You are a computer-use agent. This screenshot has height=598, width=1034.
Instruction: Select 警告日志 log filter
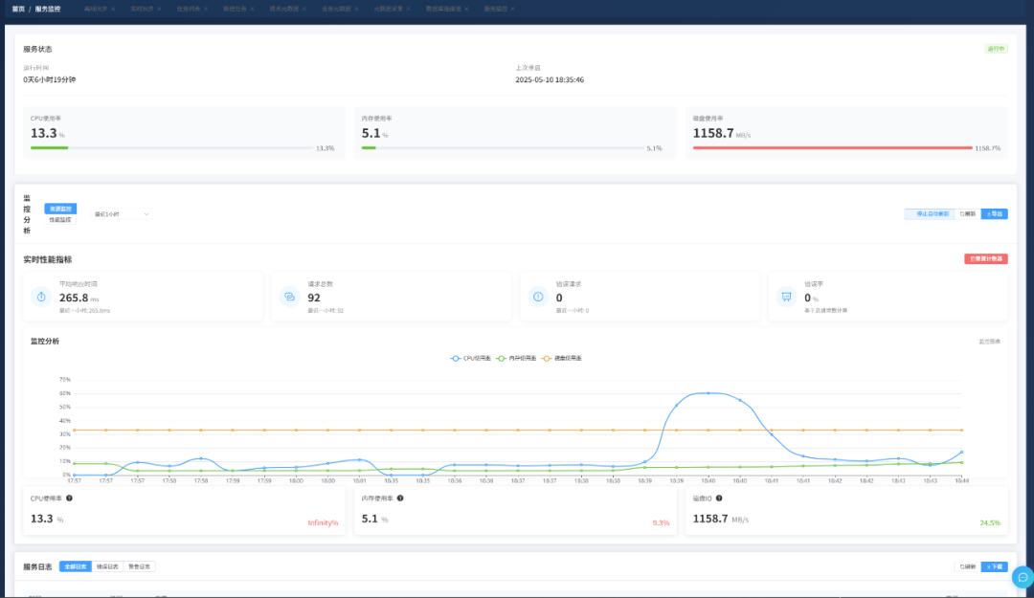[139, 567]
